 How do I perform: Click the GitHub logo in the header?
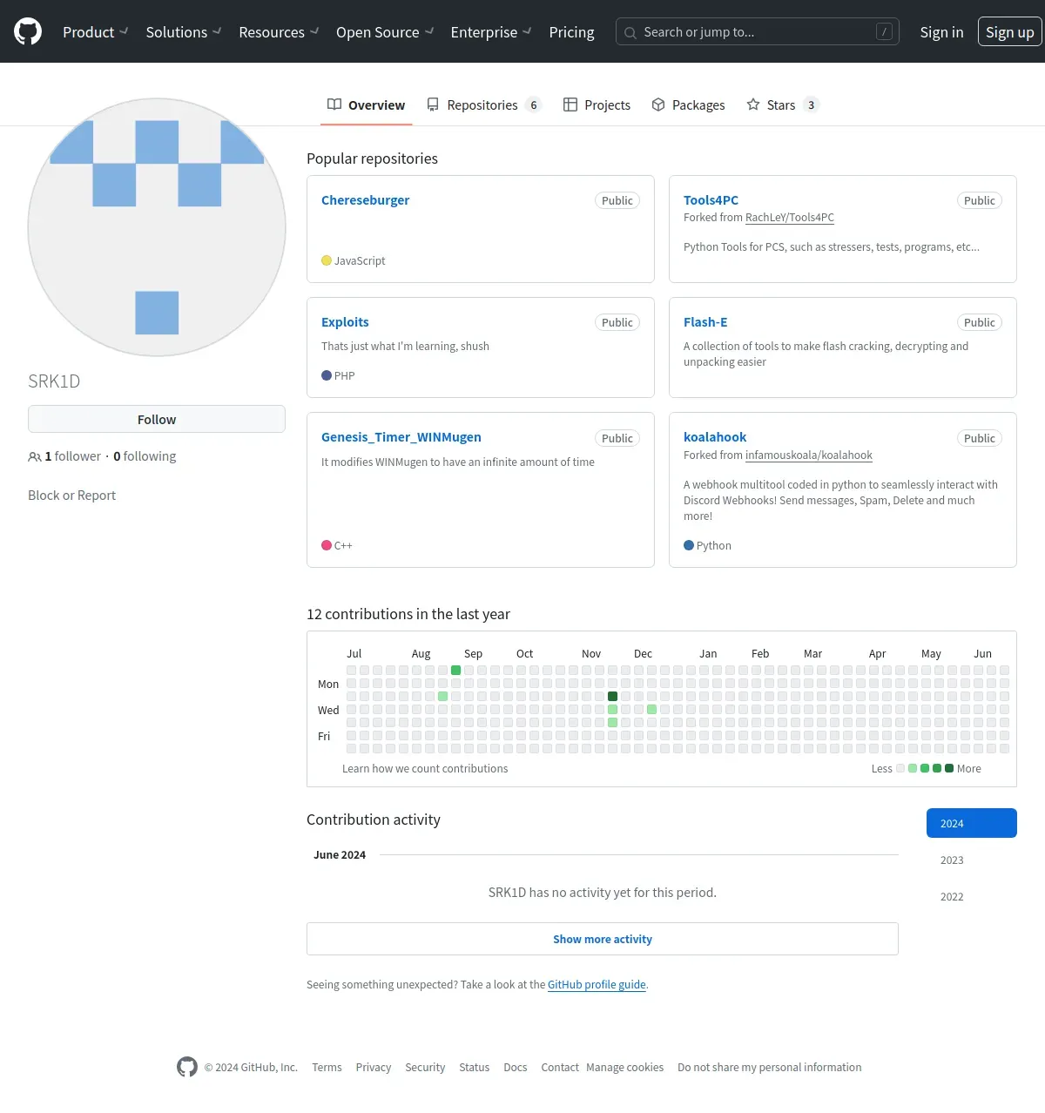click(x=28, y=31)
